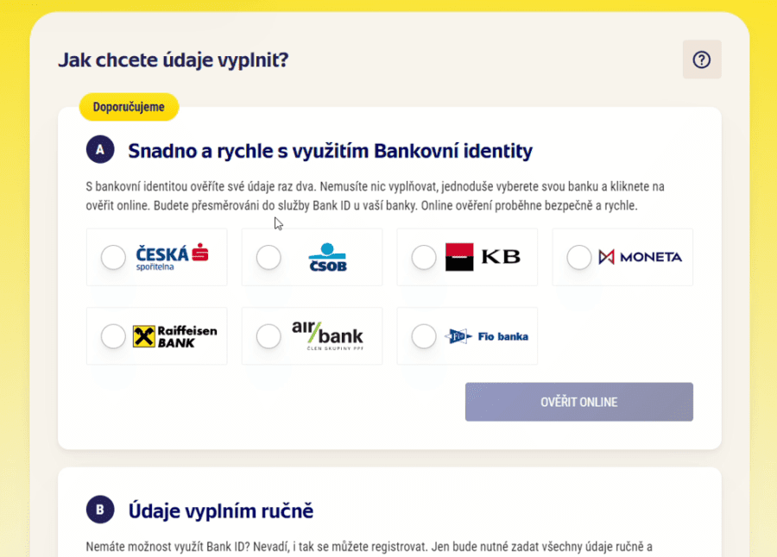777x557 pixels.
Task: Pick the Air Bank radio button
Action: click(x=268, y=336)
